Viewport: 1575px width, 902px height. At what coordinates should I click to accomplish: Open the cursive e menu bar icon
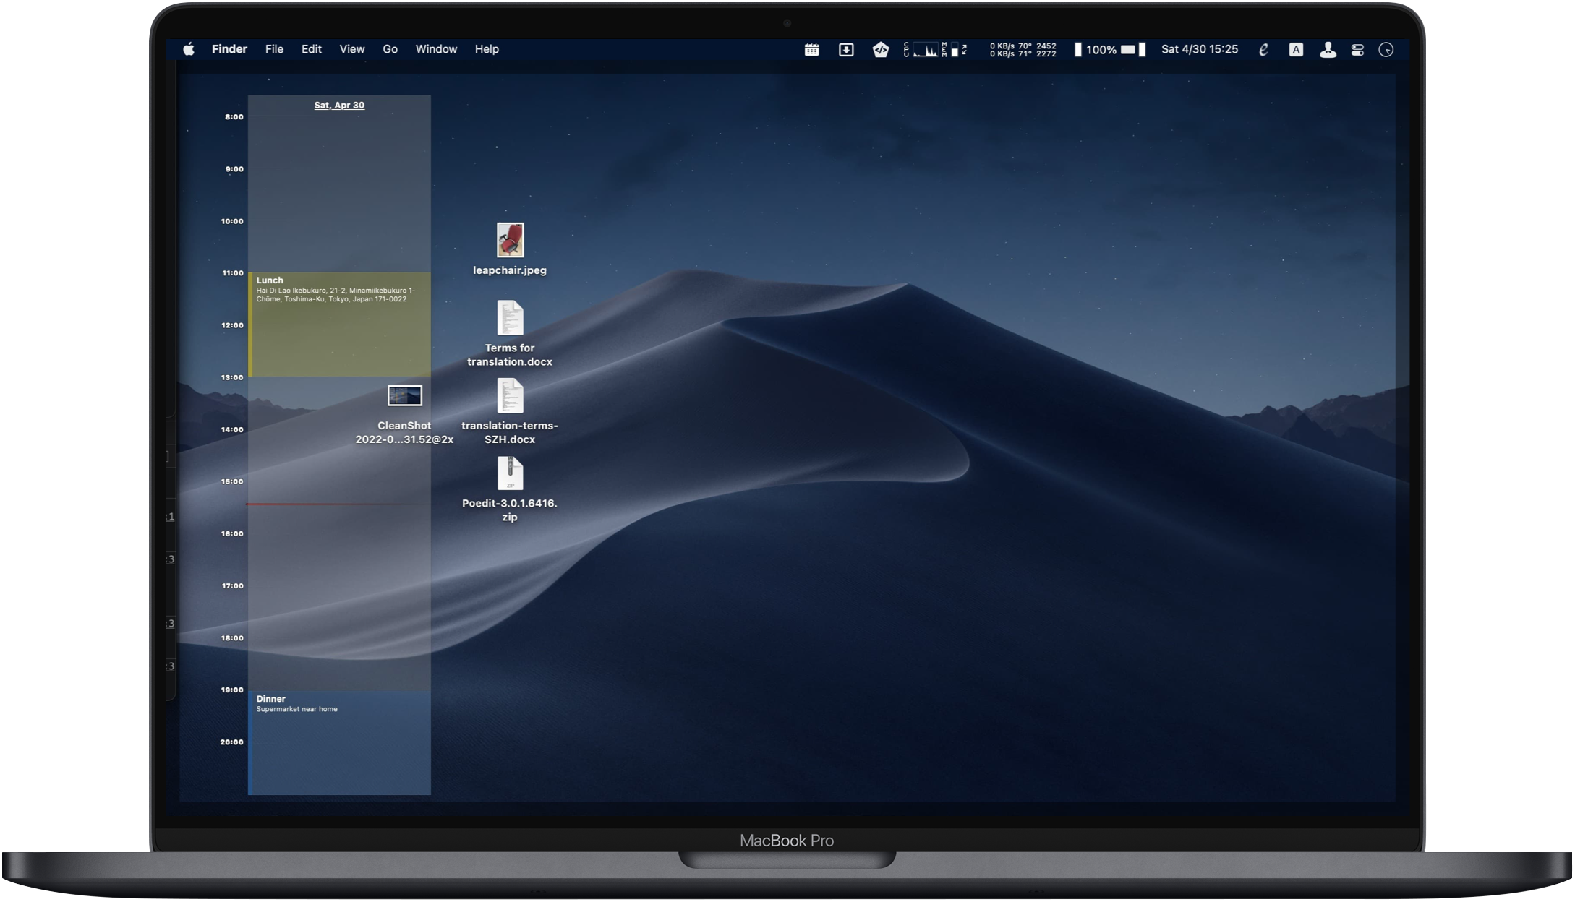tap(1263, 50)
